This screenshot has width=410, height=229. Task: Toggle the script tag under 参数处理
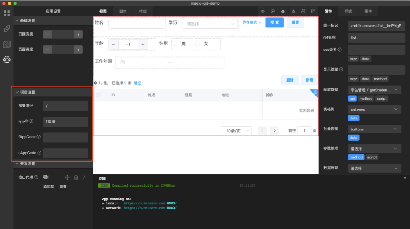[372, 157]
